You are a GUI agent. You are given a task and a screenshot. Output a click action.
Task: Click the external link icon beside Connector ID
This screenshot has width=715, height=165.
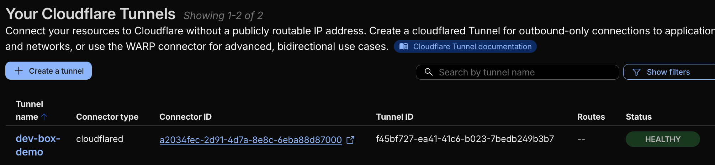(350, 140)
